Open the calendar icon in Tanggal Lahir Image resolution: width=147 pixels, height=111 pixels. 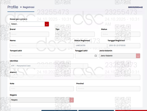click(96, 56)
